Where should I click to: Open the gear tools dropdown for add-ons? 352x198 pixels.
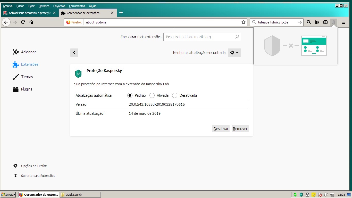pos(234,53)
